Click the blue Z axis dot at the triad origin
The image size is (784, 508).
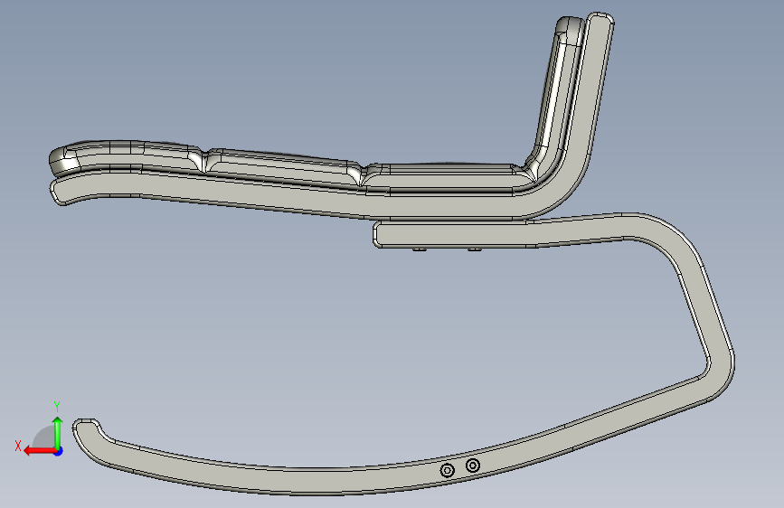(x=59, y=451)
